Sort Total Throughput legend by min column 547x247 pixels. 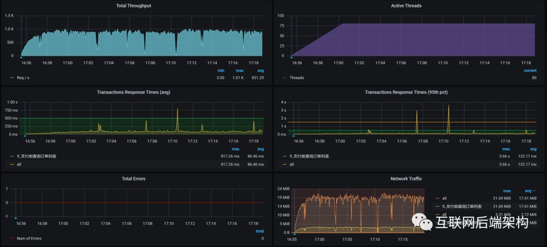[221, 71]
